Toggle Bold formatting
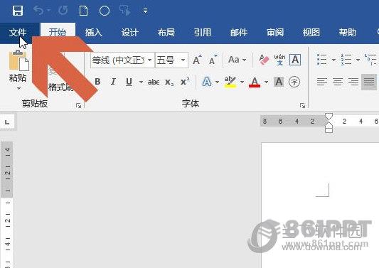Viewport: 379px width, 268px height. 97,82
